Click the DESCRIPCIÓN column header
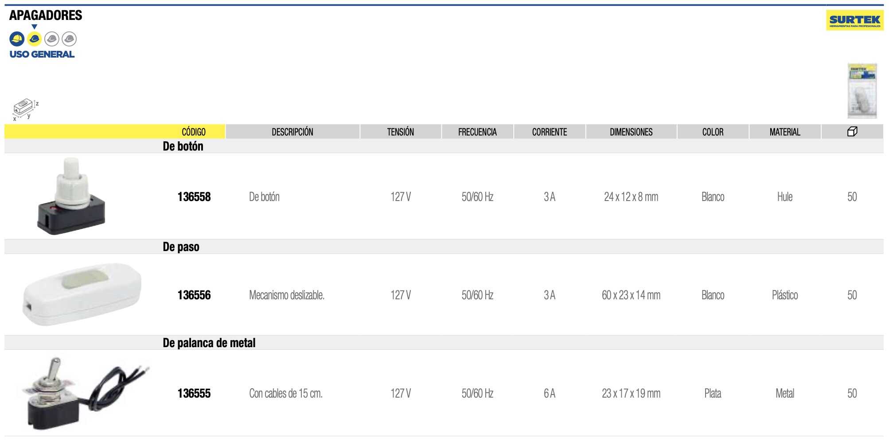Image resolution: width=889 pixels, height=441 pixels. [292, 132]
